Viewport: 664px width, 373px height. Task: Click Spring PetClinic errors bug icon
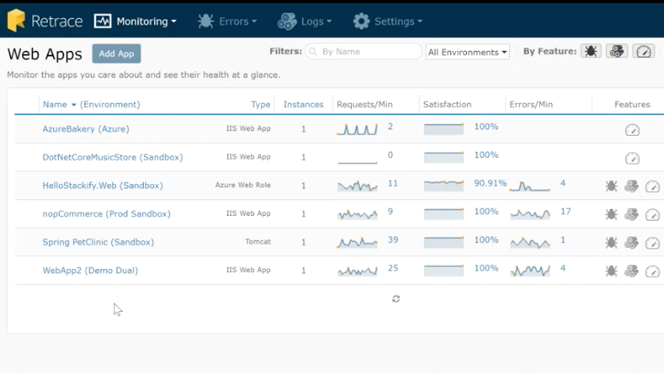click(x=611, y=243)
